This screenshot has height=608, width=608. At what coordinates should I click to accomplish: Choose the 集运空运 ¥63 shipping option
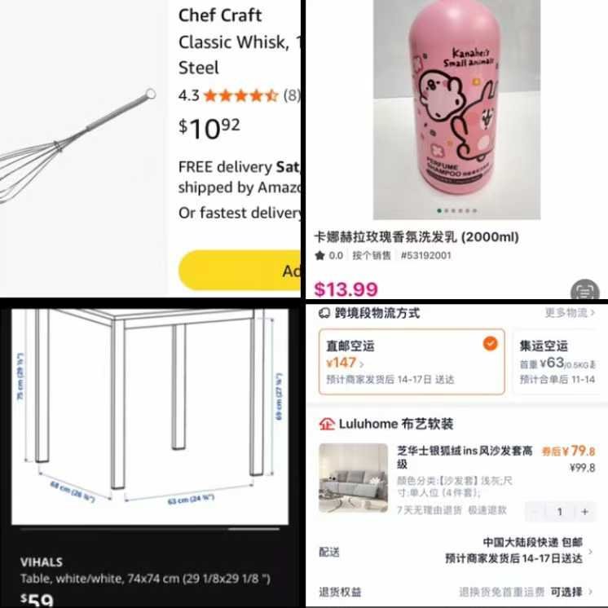[x=557, y=362]
